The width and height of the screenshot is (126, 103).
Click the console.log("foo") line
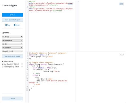coord(51,71)
